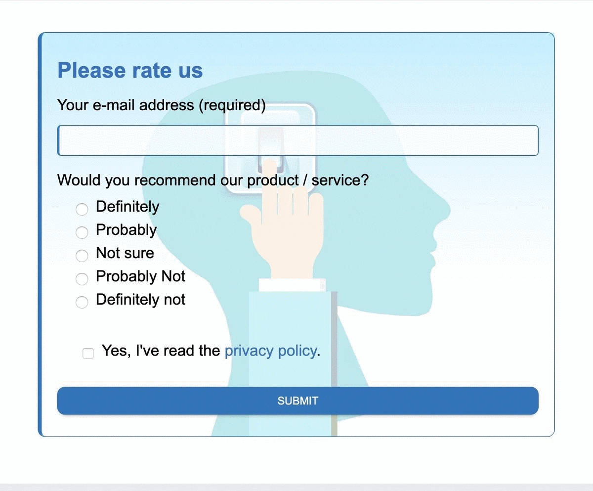The width and height of the screenshot is (593, 491).
Task: Open the privacy policy link
Action: pyautogui.click(x=270, y=351)
